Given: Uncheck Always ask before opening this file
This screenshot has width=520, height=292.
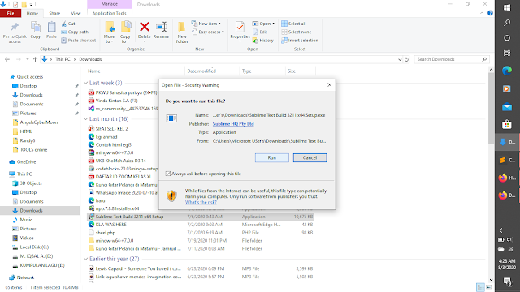Looking at the screenshot, I should (x=168, y=174).
